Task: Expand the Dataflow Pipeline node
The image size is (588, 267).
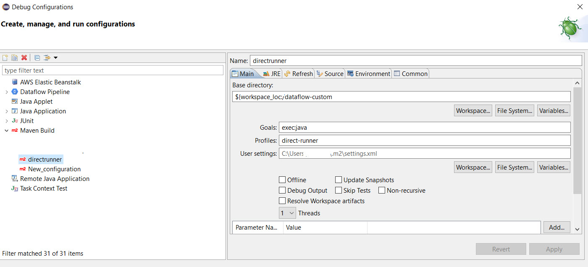Action: 6,92
